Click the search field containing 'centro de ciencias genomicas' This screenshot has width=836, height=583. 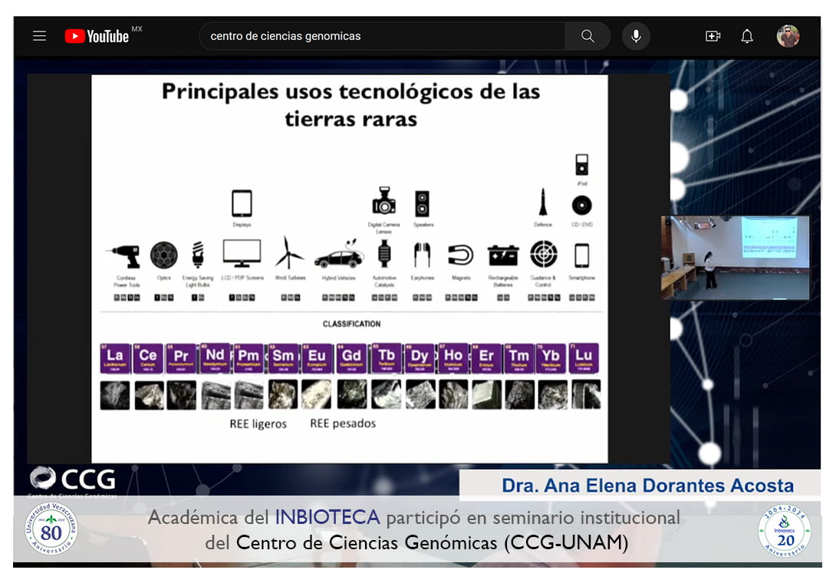tap(382, 36)
